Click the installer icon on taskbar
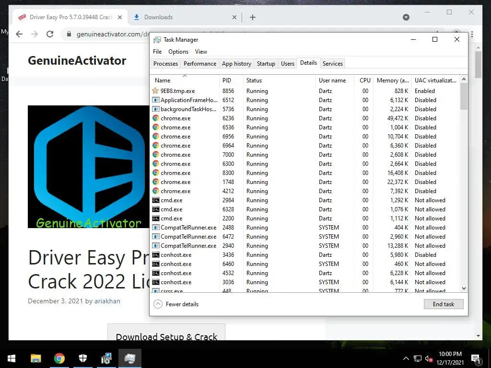This screenshot has width=491, height=368. click(x=106, y=358)
